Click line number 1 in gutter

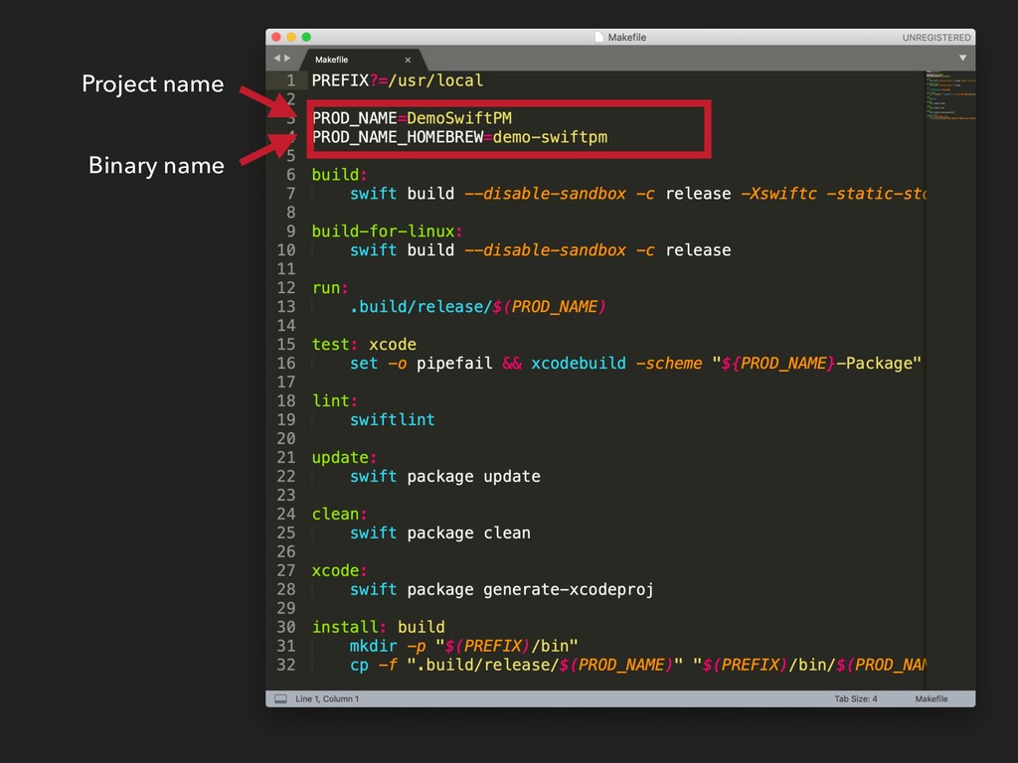click(291, 80)
